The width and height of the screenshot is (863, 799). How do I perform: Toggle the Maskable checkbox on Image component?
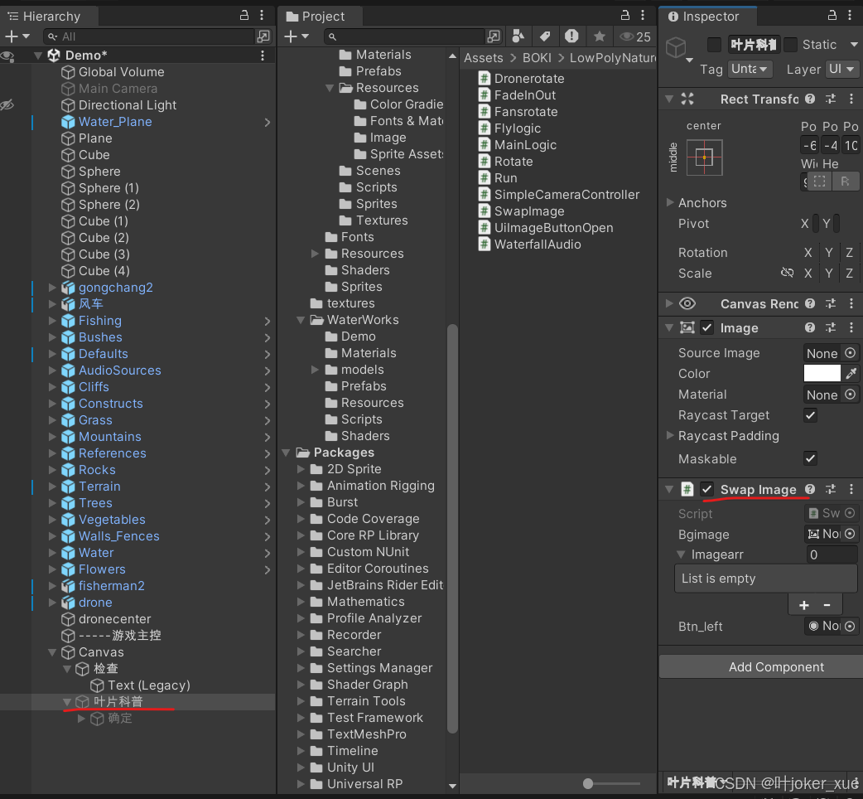pyautogui.click(x=810, y=458)
